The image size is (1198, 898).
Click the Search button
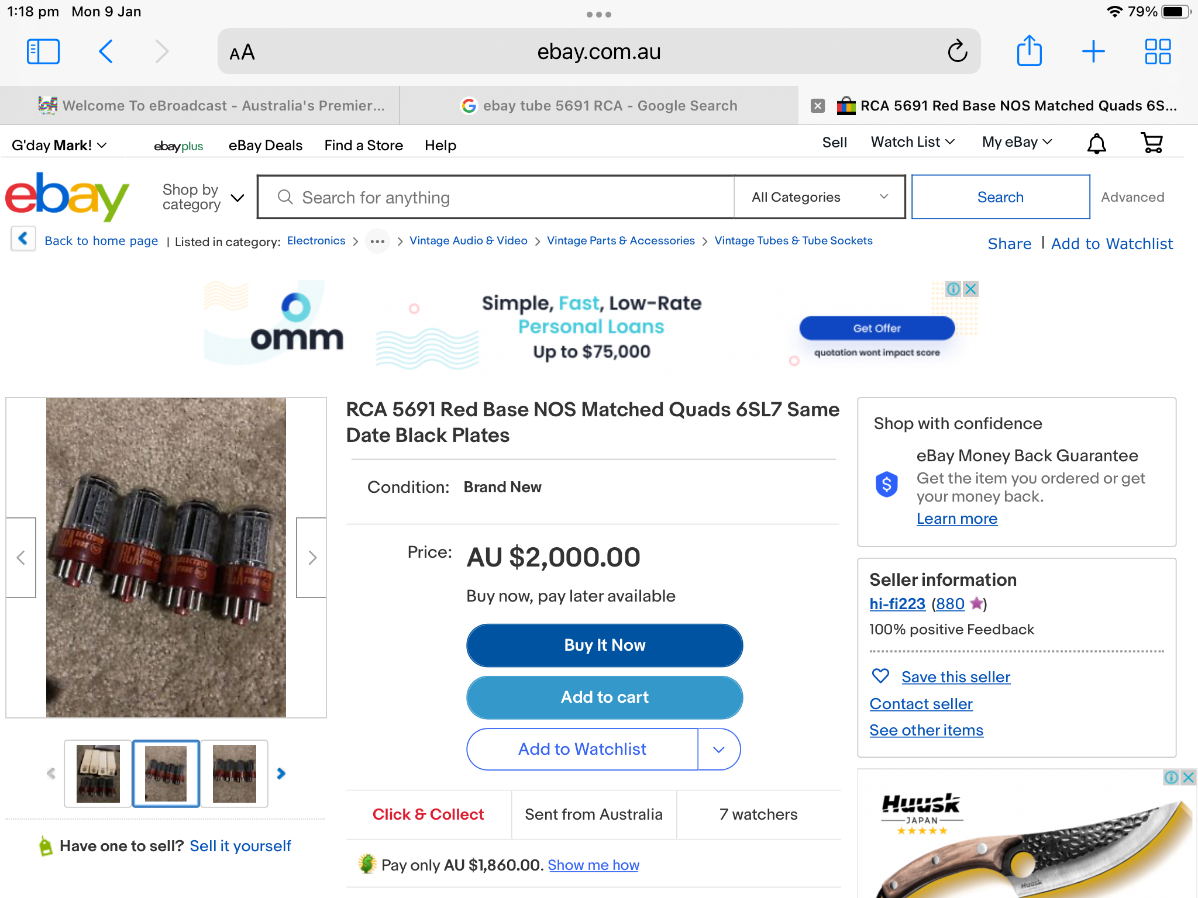(x=1000, y=197)
